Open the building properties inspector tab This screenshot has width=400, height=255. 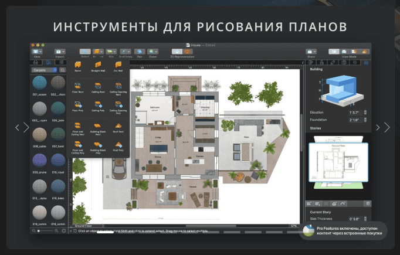(x=366, y=63)
